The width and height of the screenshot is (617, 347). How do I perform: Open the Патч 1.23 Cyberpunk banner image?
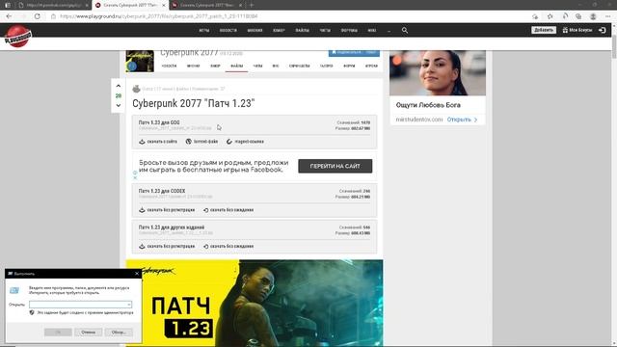pyautogui.click(x=255, y=303)
